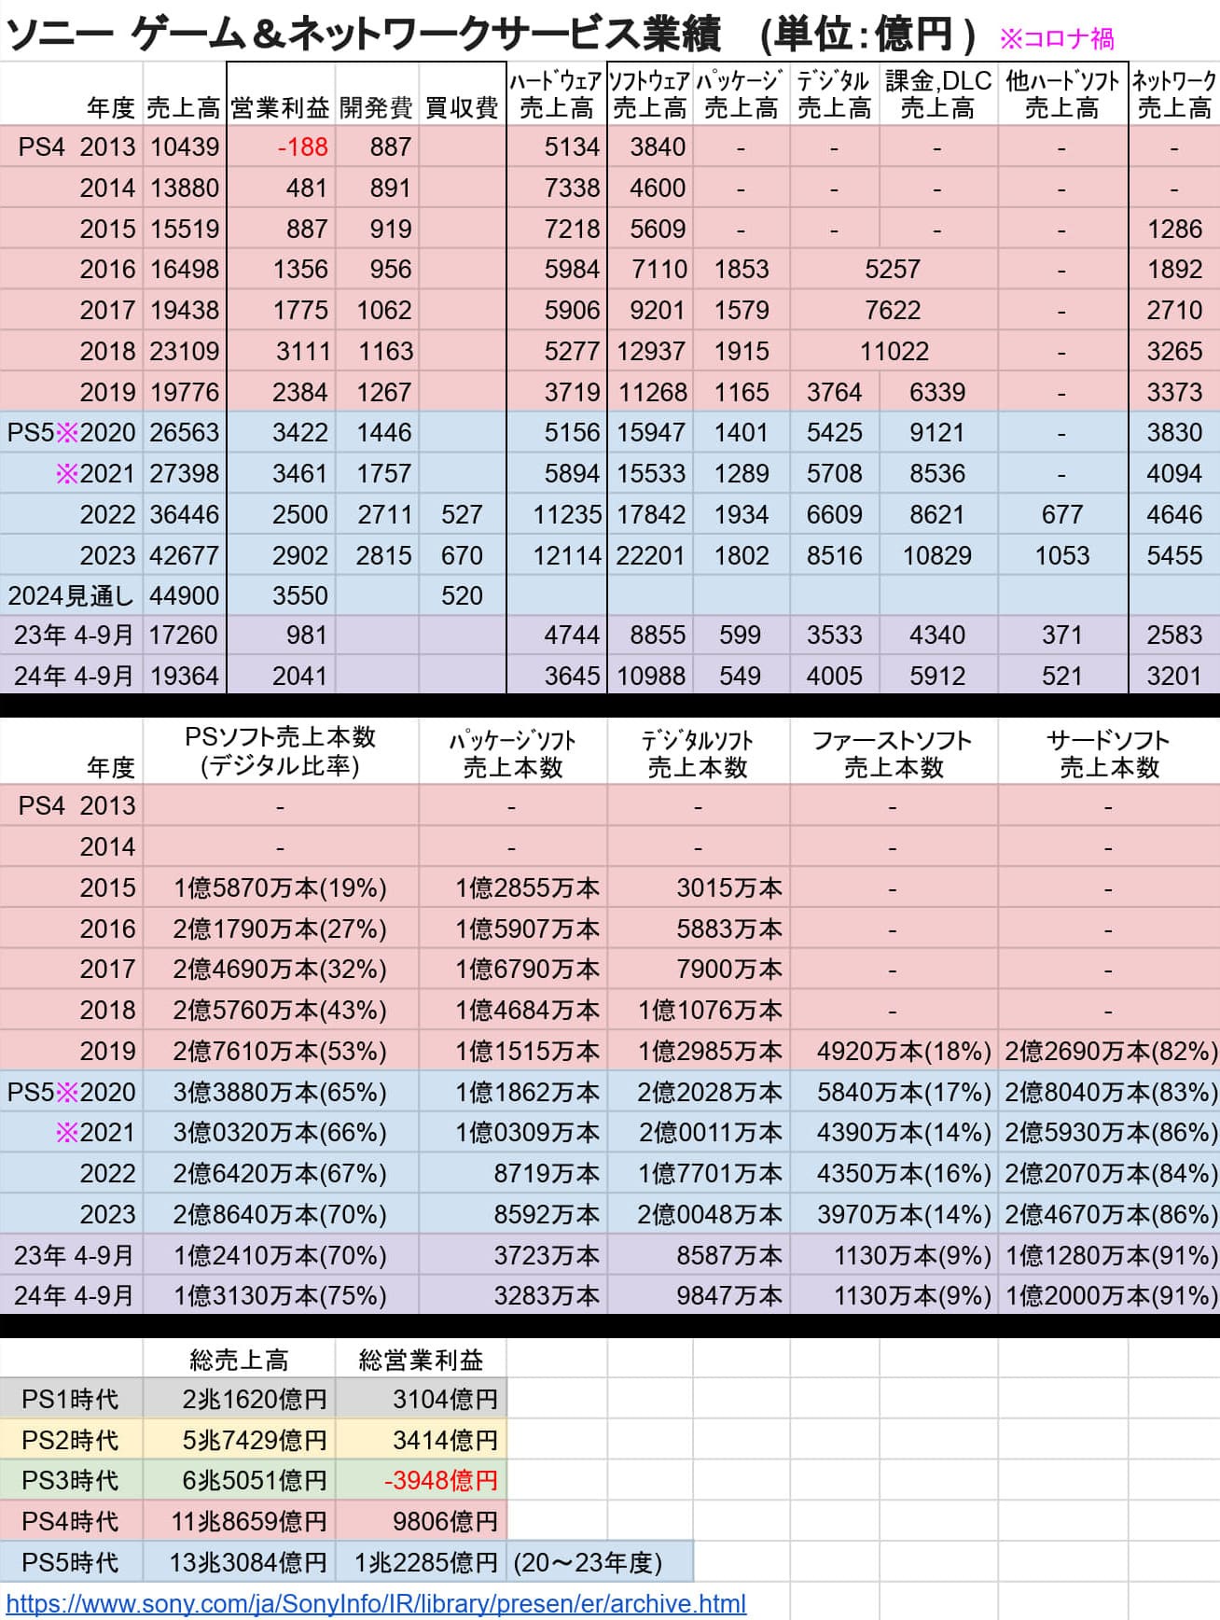Select the 24年 4-9月 network sales 3201
Viewport: 1220px width, 1620px height.
click(x=1174, y=677)
